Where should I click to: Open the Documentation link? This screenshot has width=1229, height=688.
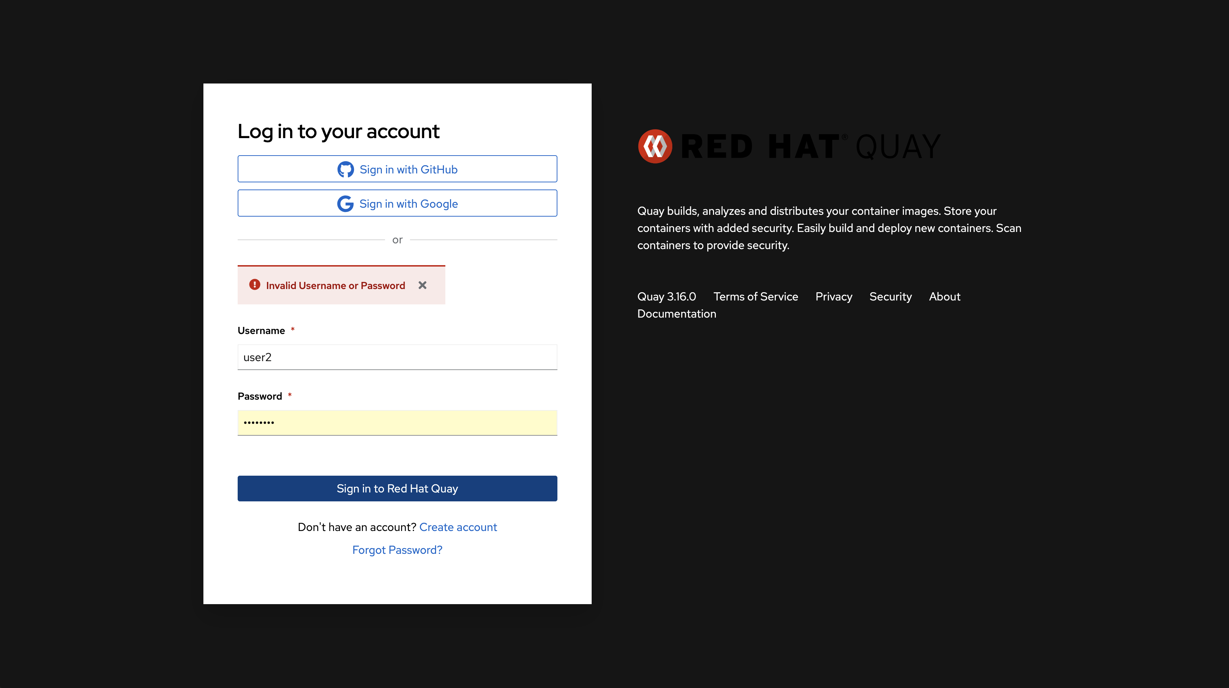pos(677,314)
